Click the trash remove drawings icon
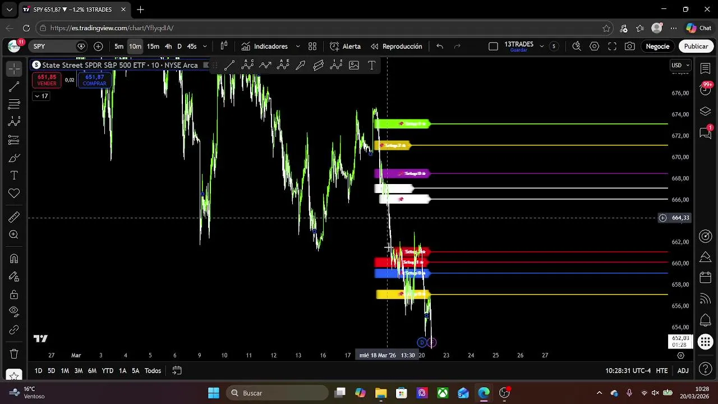 click(14, 354)
